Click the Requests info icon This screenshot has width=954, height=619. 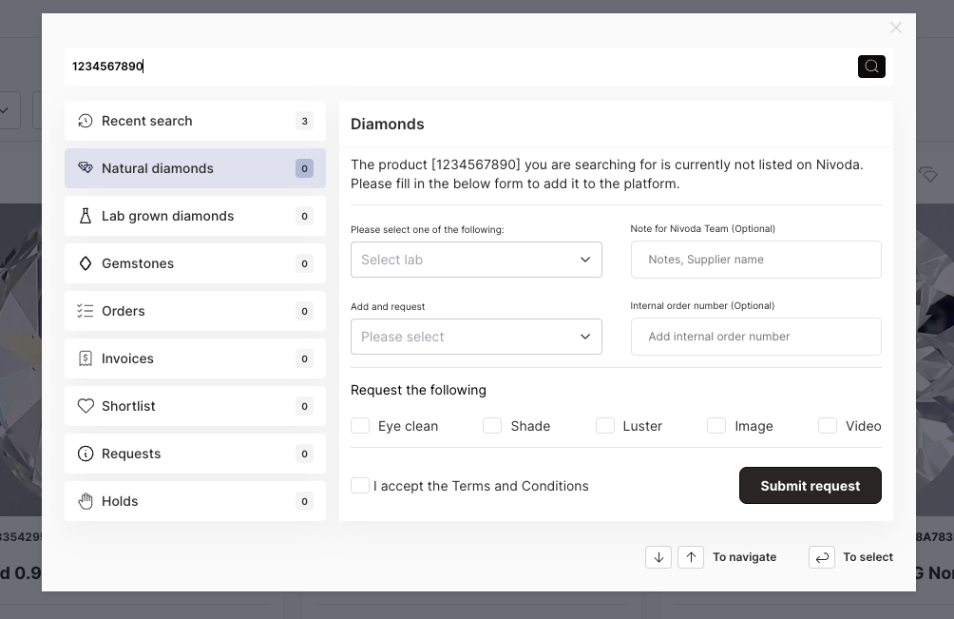(x=86, y=454)
